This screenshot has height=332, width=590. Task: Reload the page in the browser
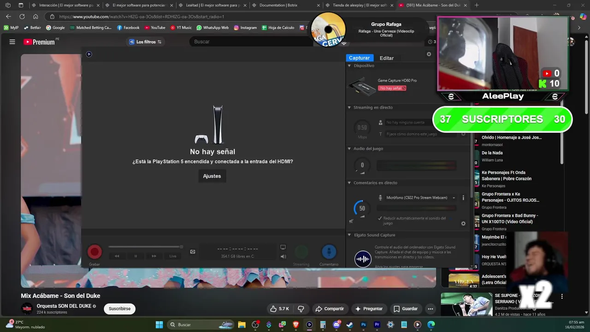coord(22,17)
